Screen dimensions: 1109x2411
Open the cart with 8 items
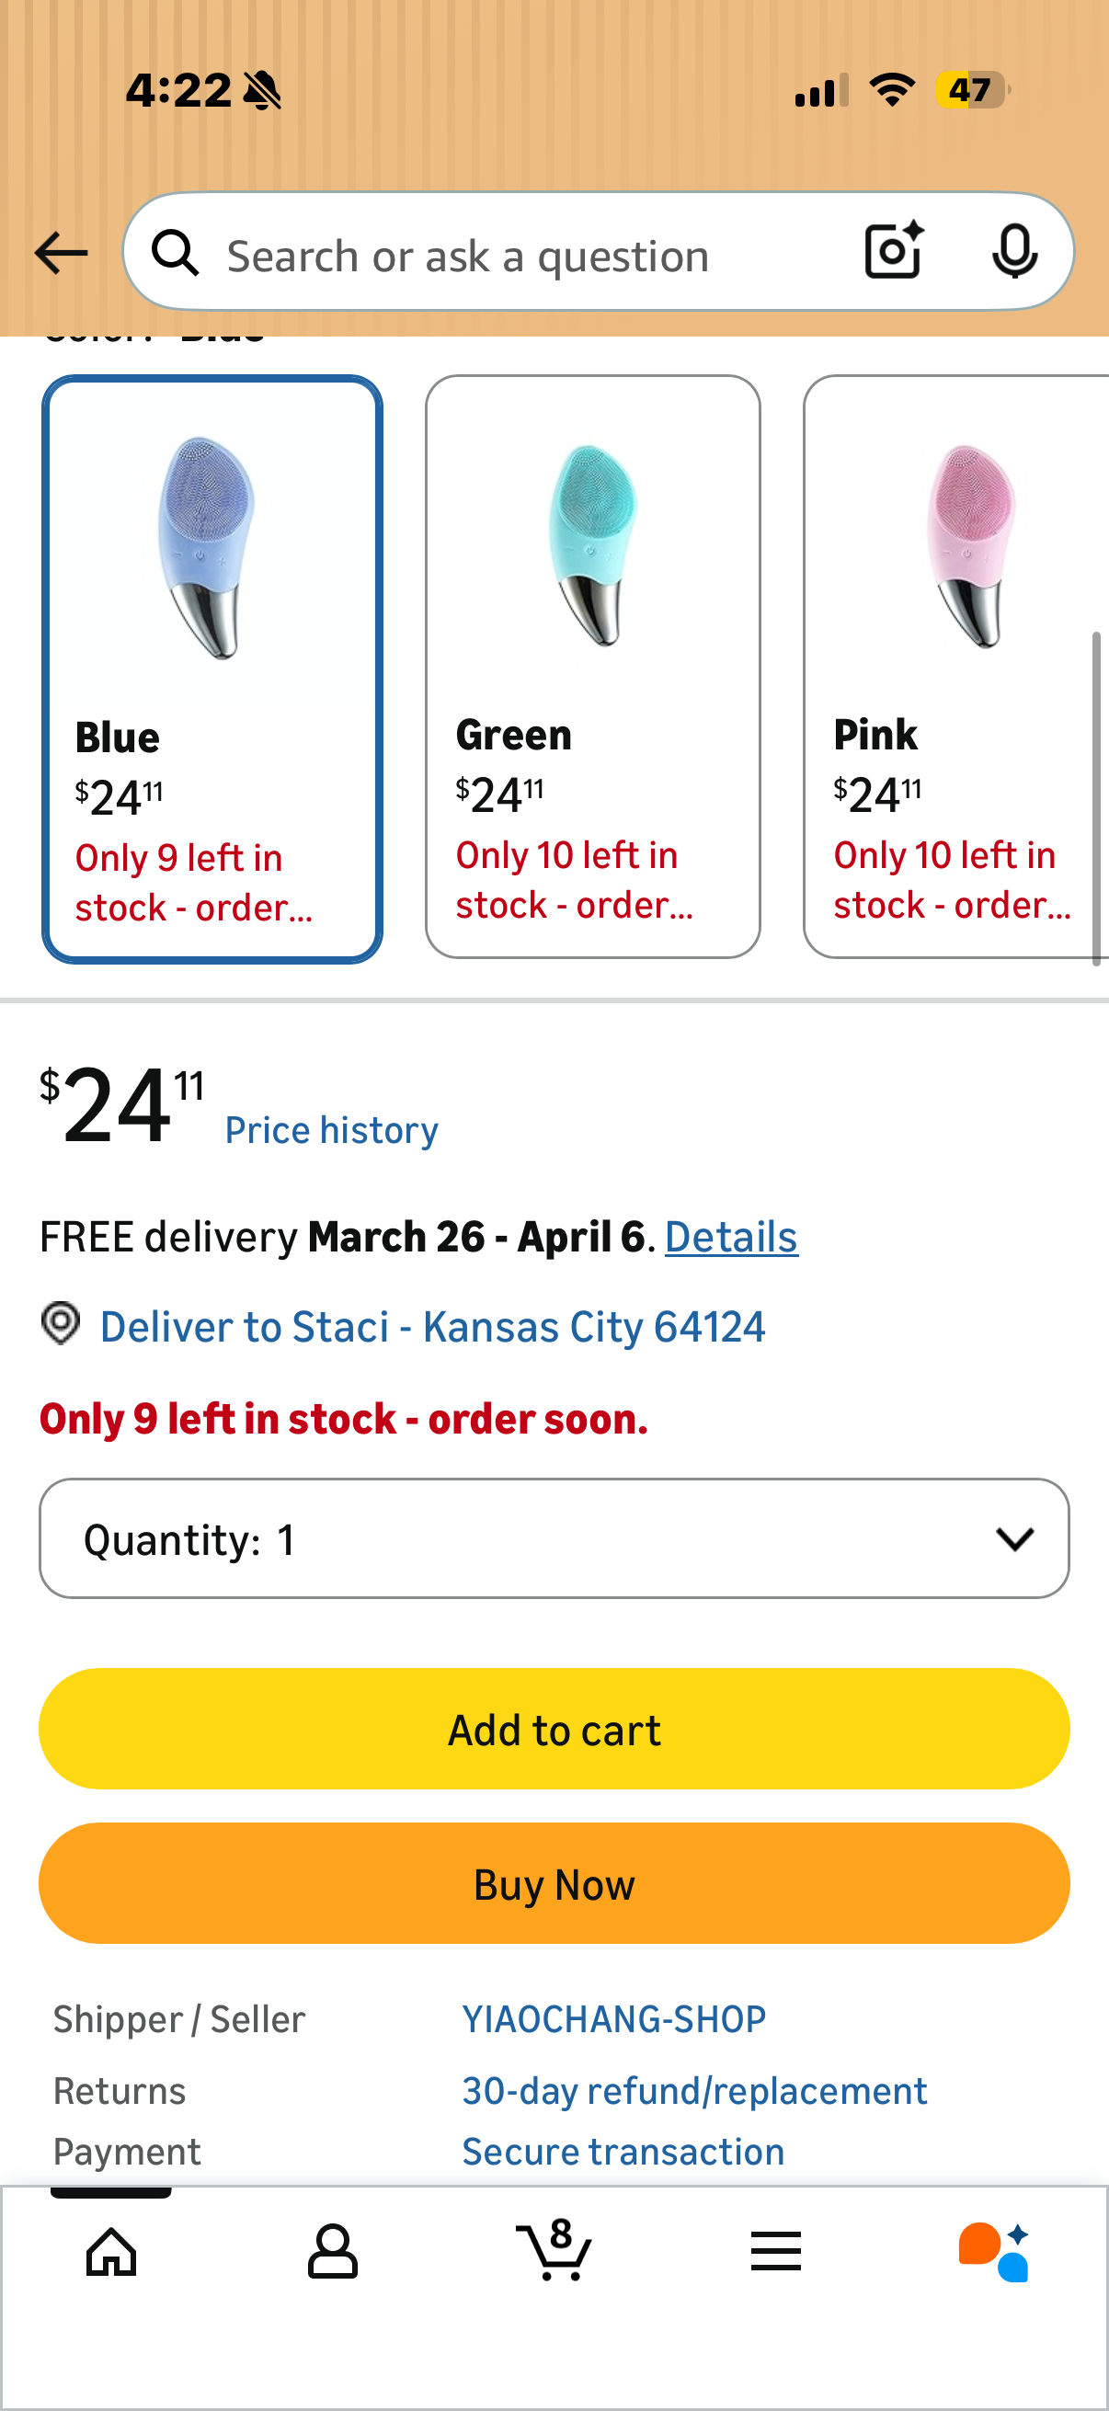(554, 2249)
